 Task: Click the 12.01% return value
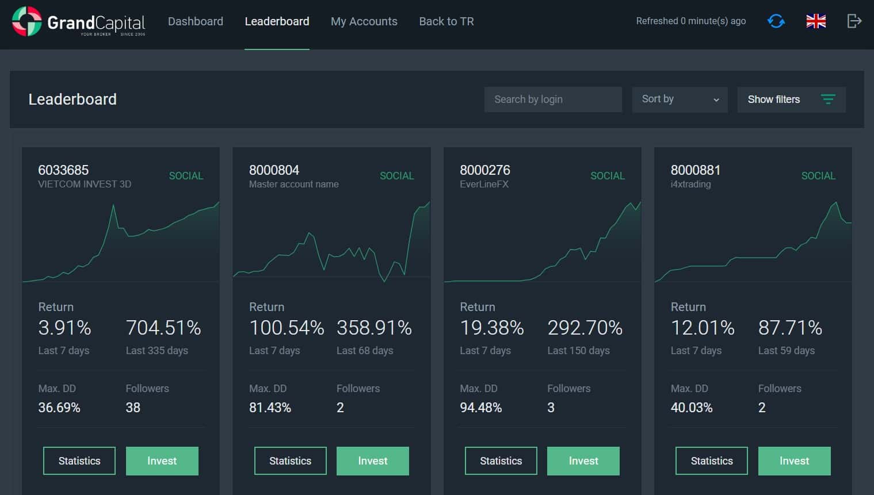703,328
